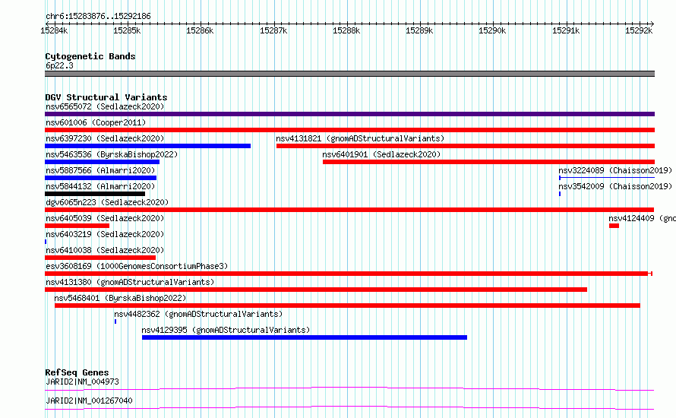Click the nsv4131380 (gnomADStructuralVariants) label
This screenshot has width=676, height=418.
[130, 282]
